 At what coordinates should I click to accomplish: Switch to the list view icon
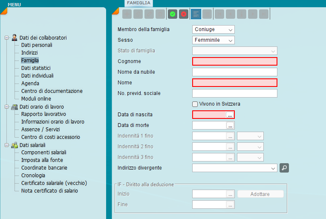(207, 14)
